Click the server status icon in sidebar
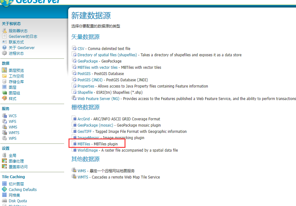 click(x=4, y=31)
